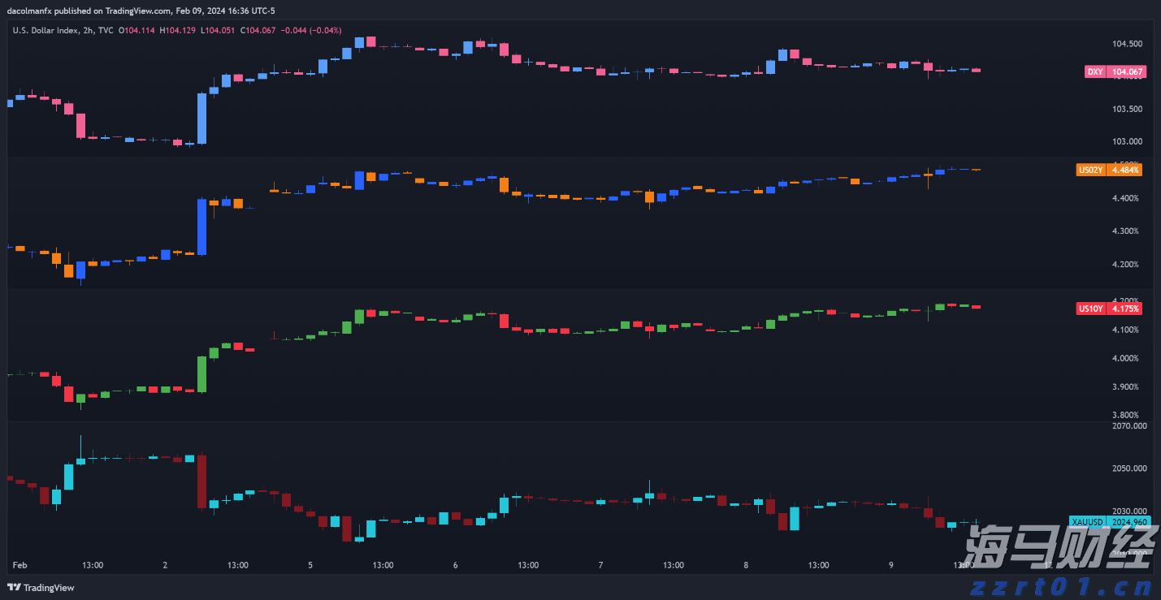This screenshot has width=1161, height=600.
Task: Select the DXY symbol tag on the price axis
Action: coord(1094,72)
